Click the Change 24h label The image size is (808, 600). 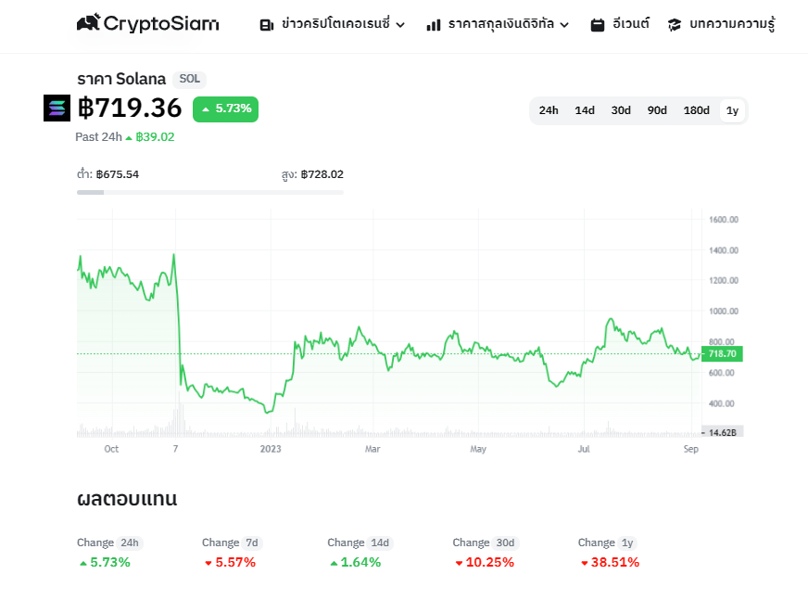pyautogui.click(x=109, y=543)
